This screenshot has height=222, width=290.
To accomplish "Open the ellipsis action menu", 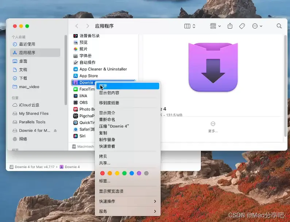I will click(257, 26).
